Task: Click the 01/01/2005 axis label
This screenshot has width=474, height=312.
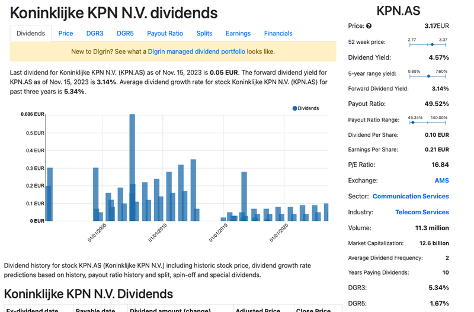Action: 97,233
